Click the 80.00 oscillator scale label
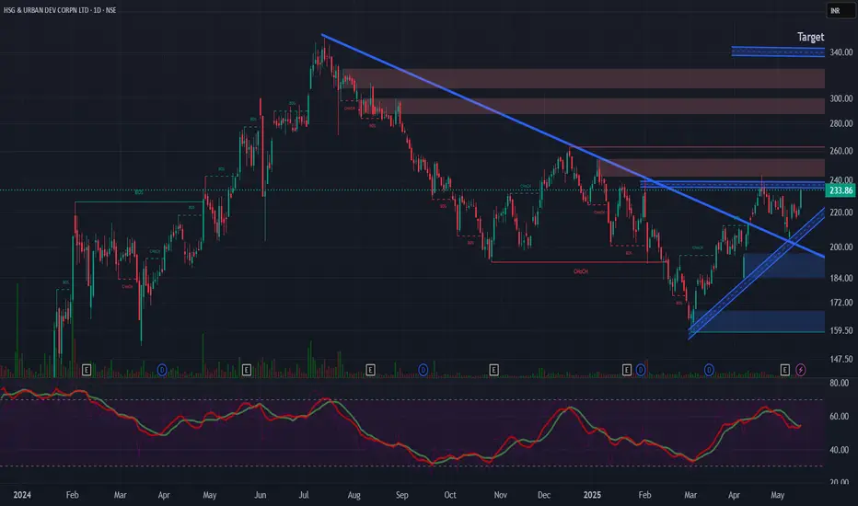The height and width of the screenshot is (506, 858). click(x=839, y=383)
